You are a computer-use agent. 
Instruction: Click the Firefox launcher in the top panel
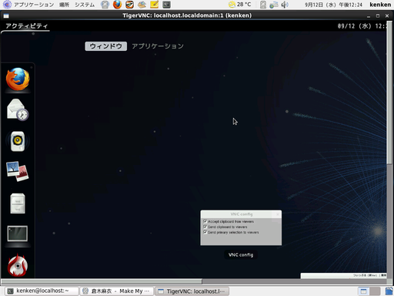pyautogui.click(x=117, y=5)
